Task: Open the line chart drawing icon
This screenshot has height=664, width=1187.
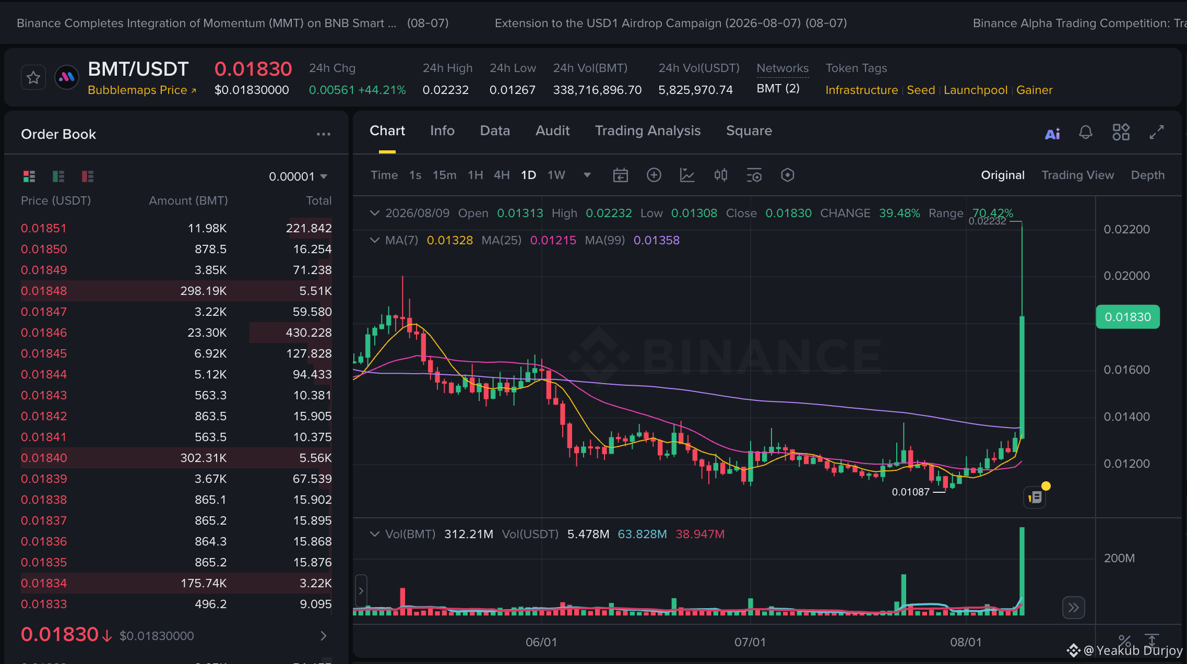Action: click(687, 175)
